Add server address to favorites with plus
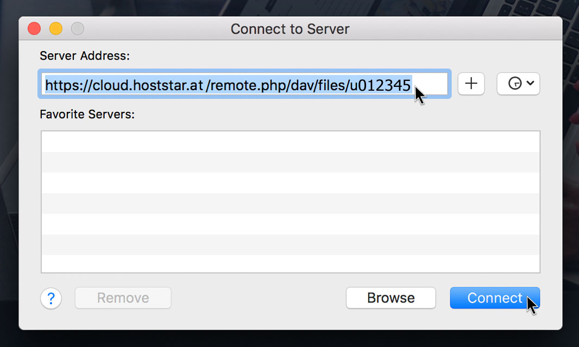This screenshot has height=347, width=579. tap(471, 84)
